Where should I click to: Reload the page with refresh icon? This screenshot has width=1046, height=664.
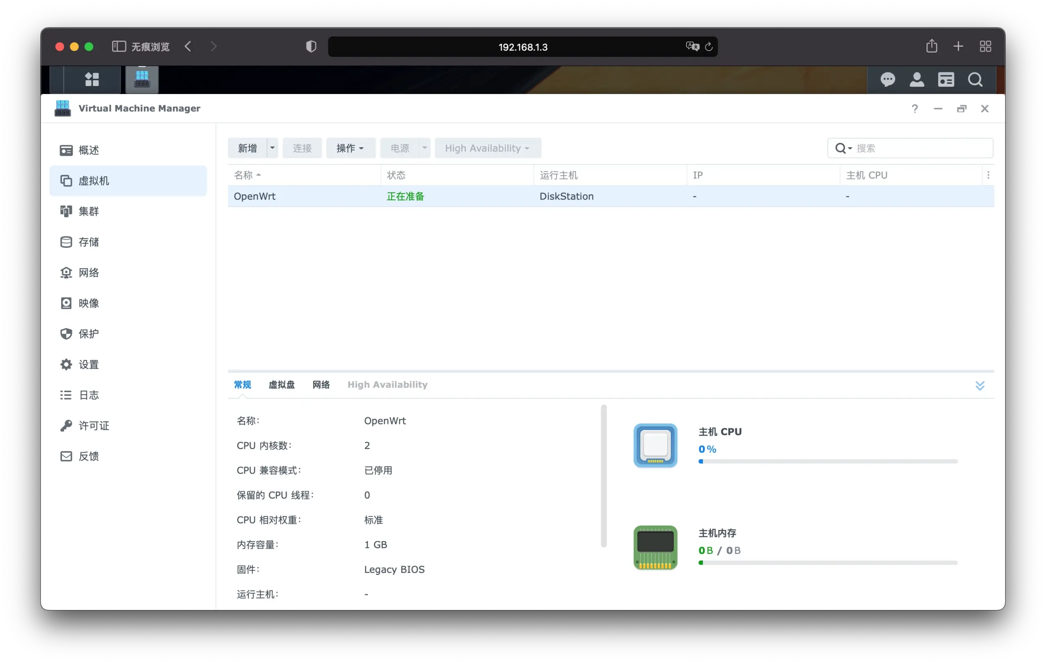coord(709,47)
